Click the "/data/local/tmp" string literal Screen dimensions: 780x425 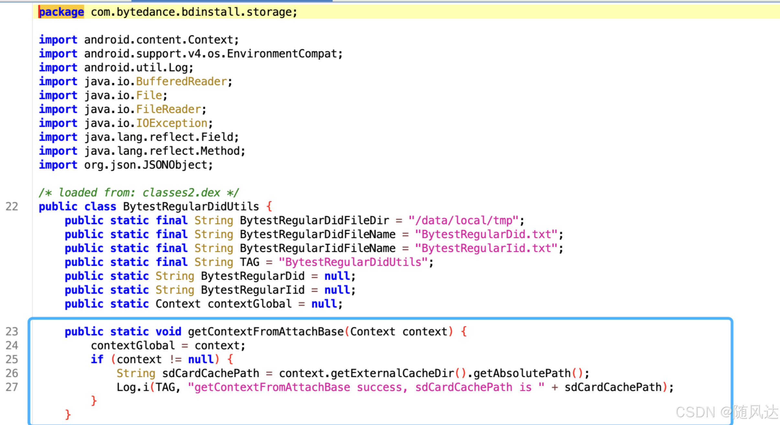point(463,221)
